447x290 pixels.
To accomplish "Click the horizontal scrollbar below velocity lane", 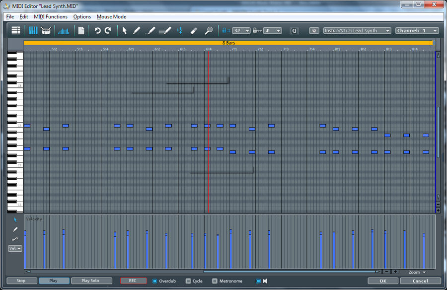I will [x=292, y=272].
